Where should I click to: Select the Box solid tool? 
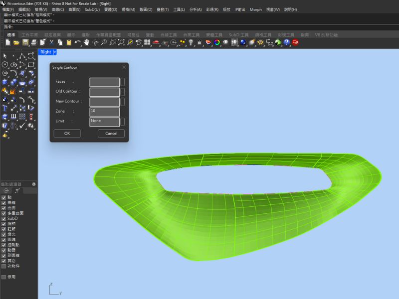(x=4, y=82)
